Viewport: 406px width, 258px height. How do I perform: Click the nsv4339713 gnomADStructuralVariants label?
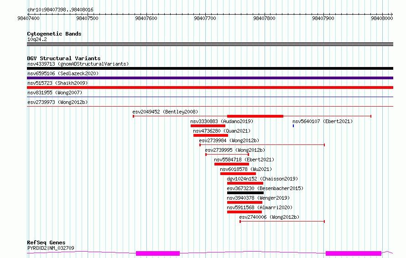coord(78,64)
